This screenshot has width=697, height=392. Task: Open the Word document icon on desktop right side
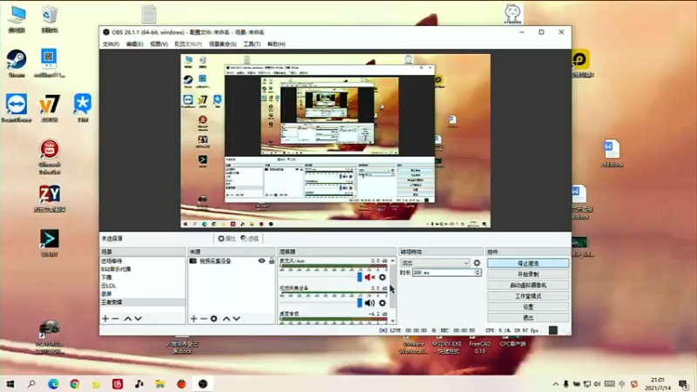coord(612,153)
